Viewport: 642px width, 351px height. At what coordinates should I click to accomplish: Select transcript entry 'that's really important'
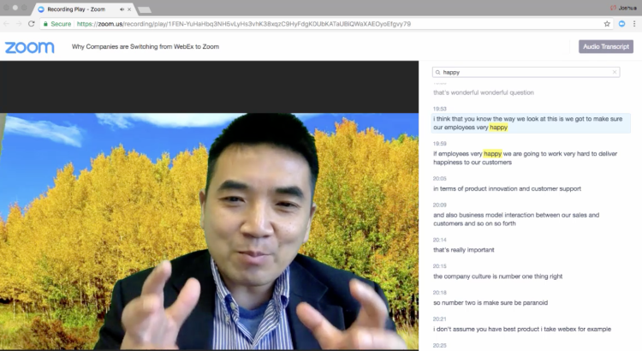(464, 250)
